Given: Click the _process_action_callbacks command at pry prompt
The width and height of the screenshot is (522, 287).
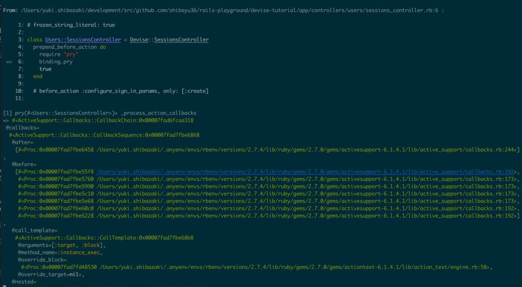Looking at the screenshot, I should click(x=159, y=113).
